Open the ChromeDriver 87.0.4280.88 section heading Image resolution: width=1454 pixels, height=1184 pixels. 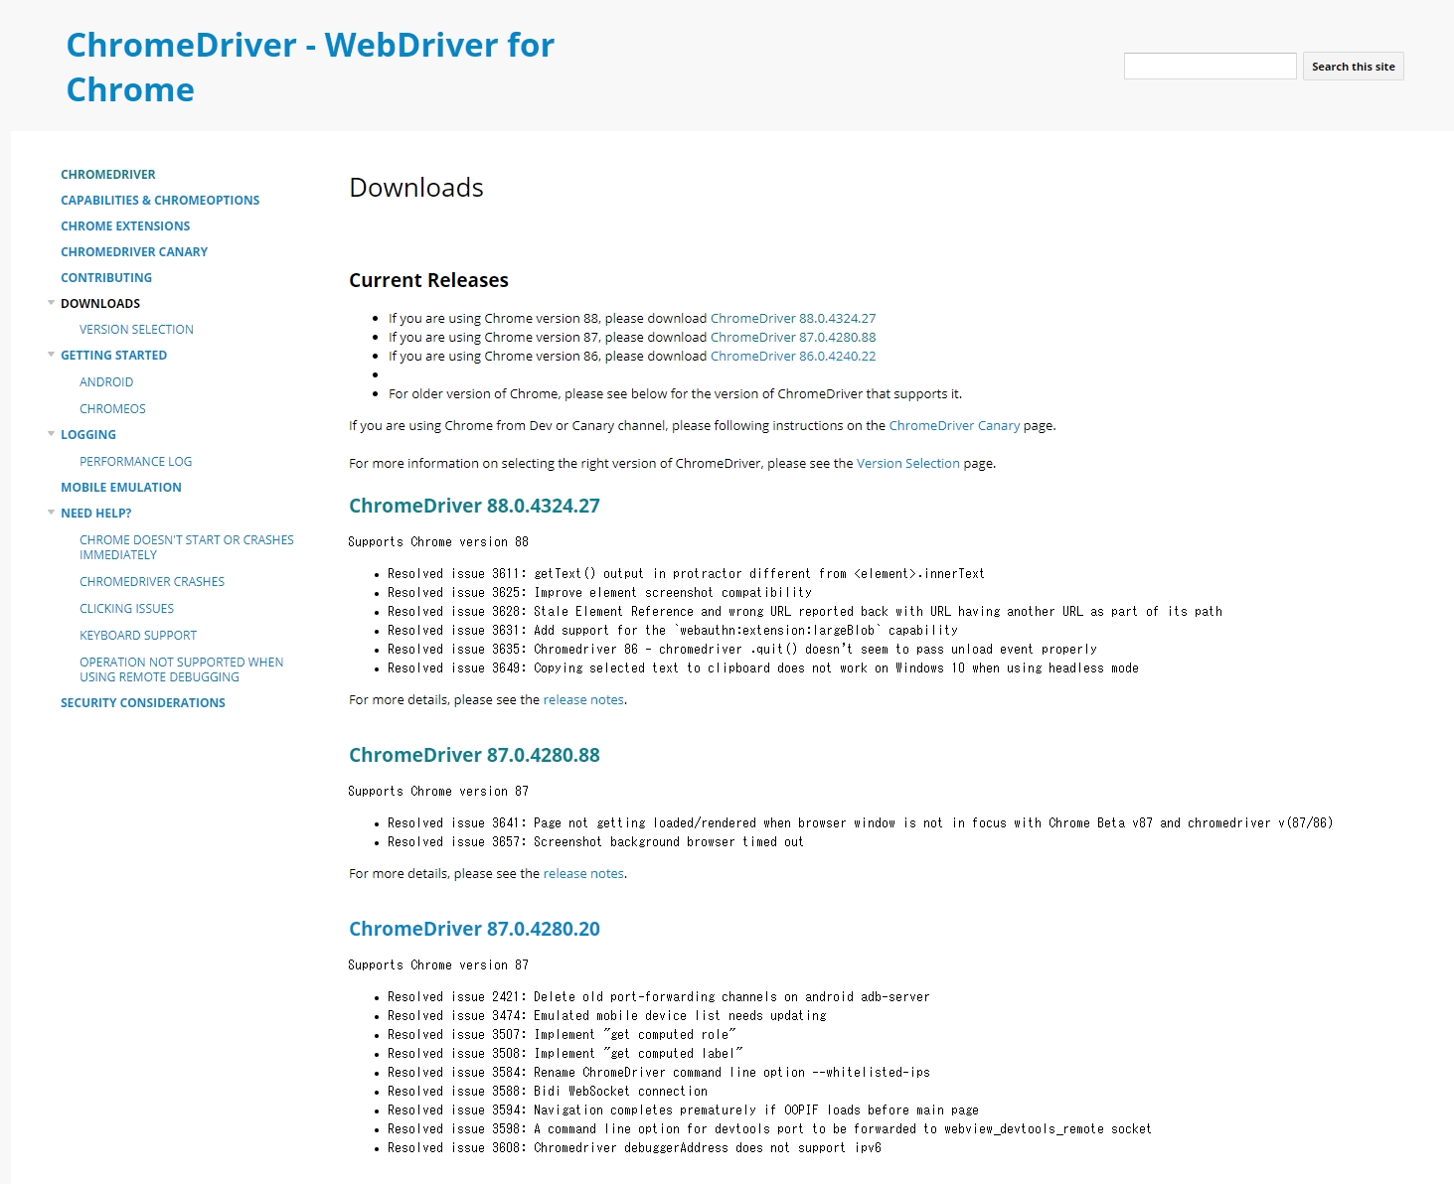click(474, 755)
